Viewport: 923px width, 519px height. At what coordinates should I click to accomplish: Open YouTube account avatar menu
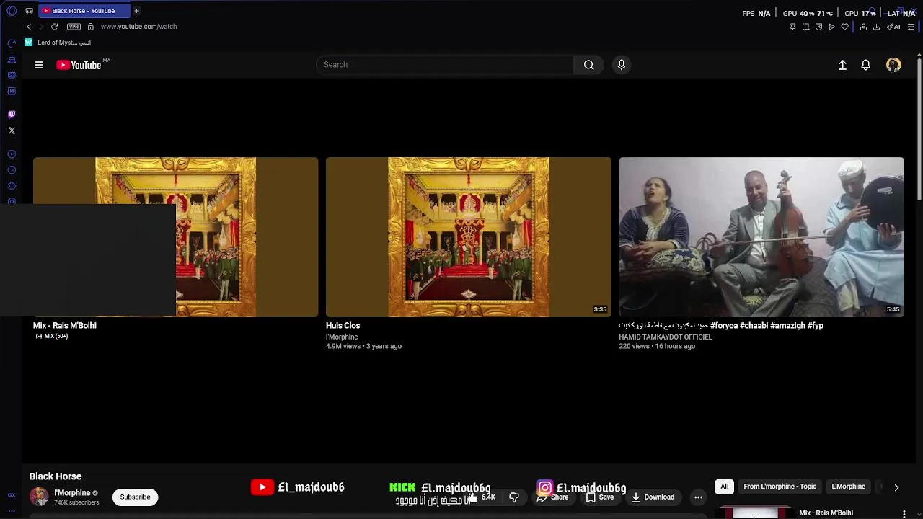tap(893, 65)
